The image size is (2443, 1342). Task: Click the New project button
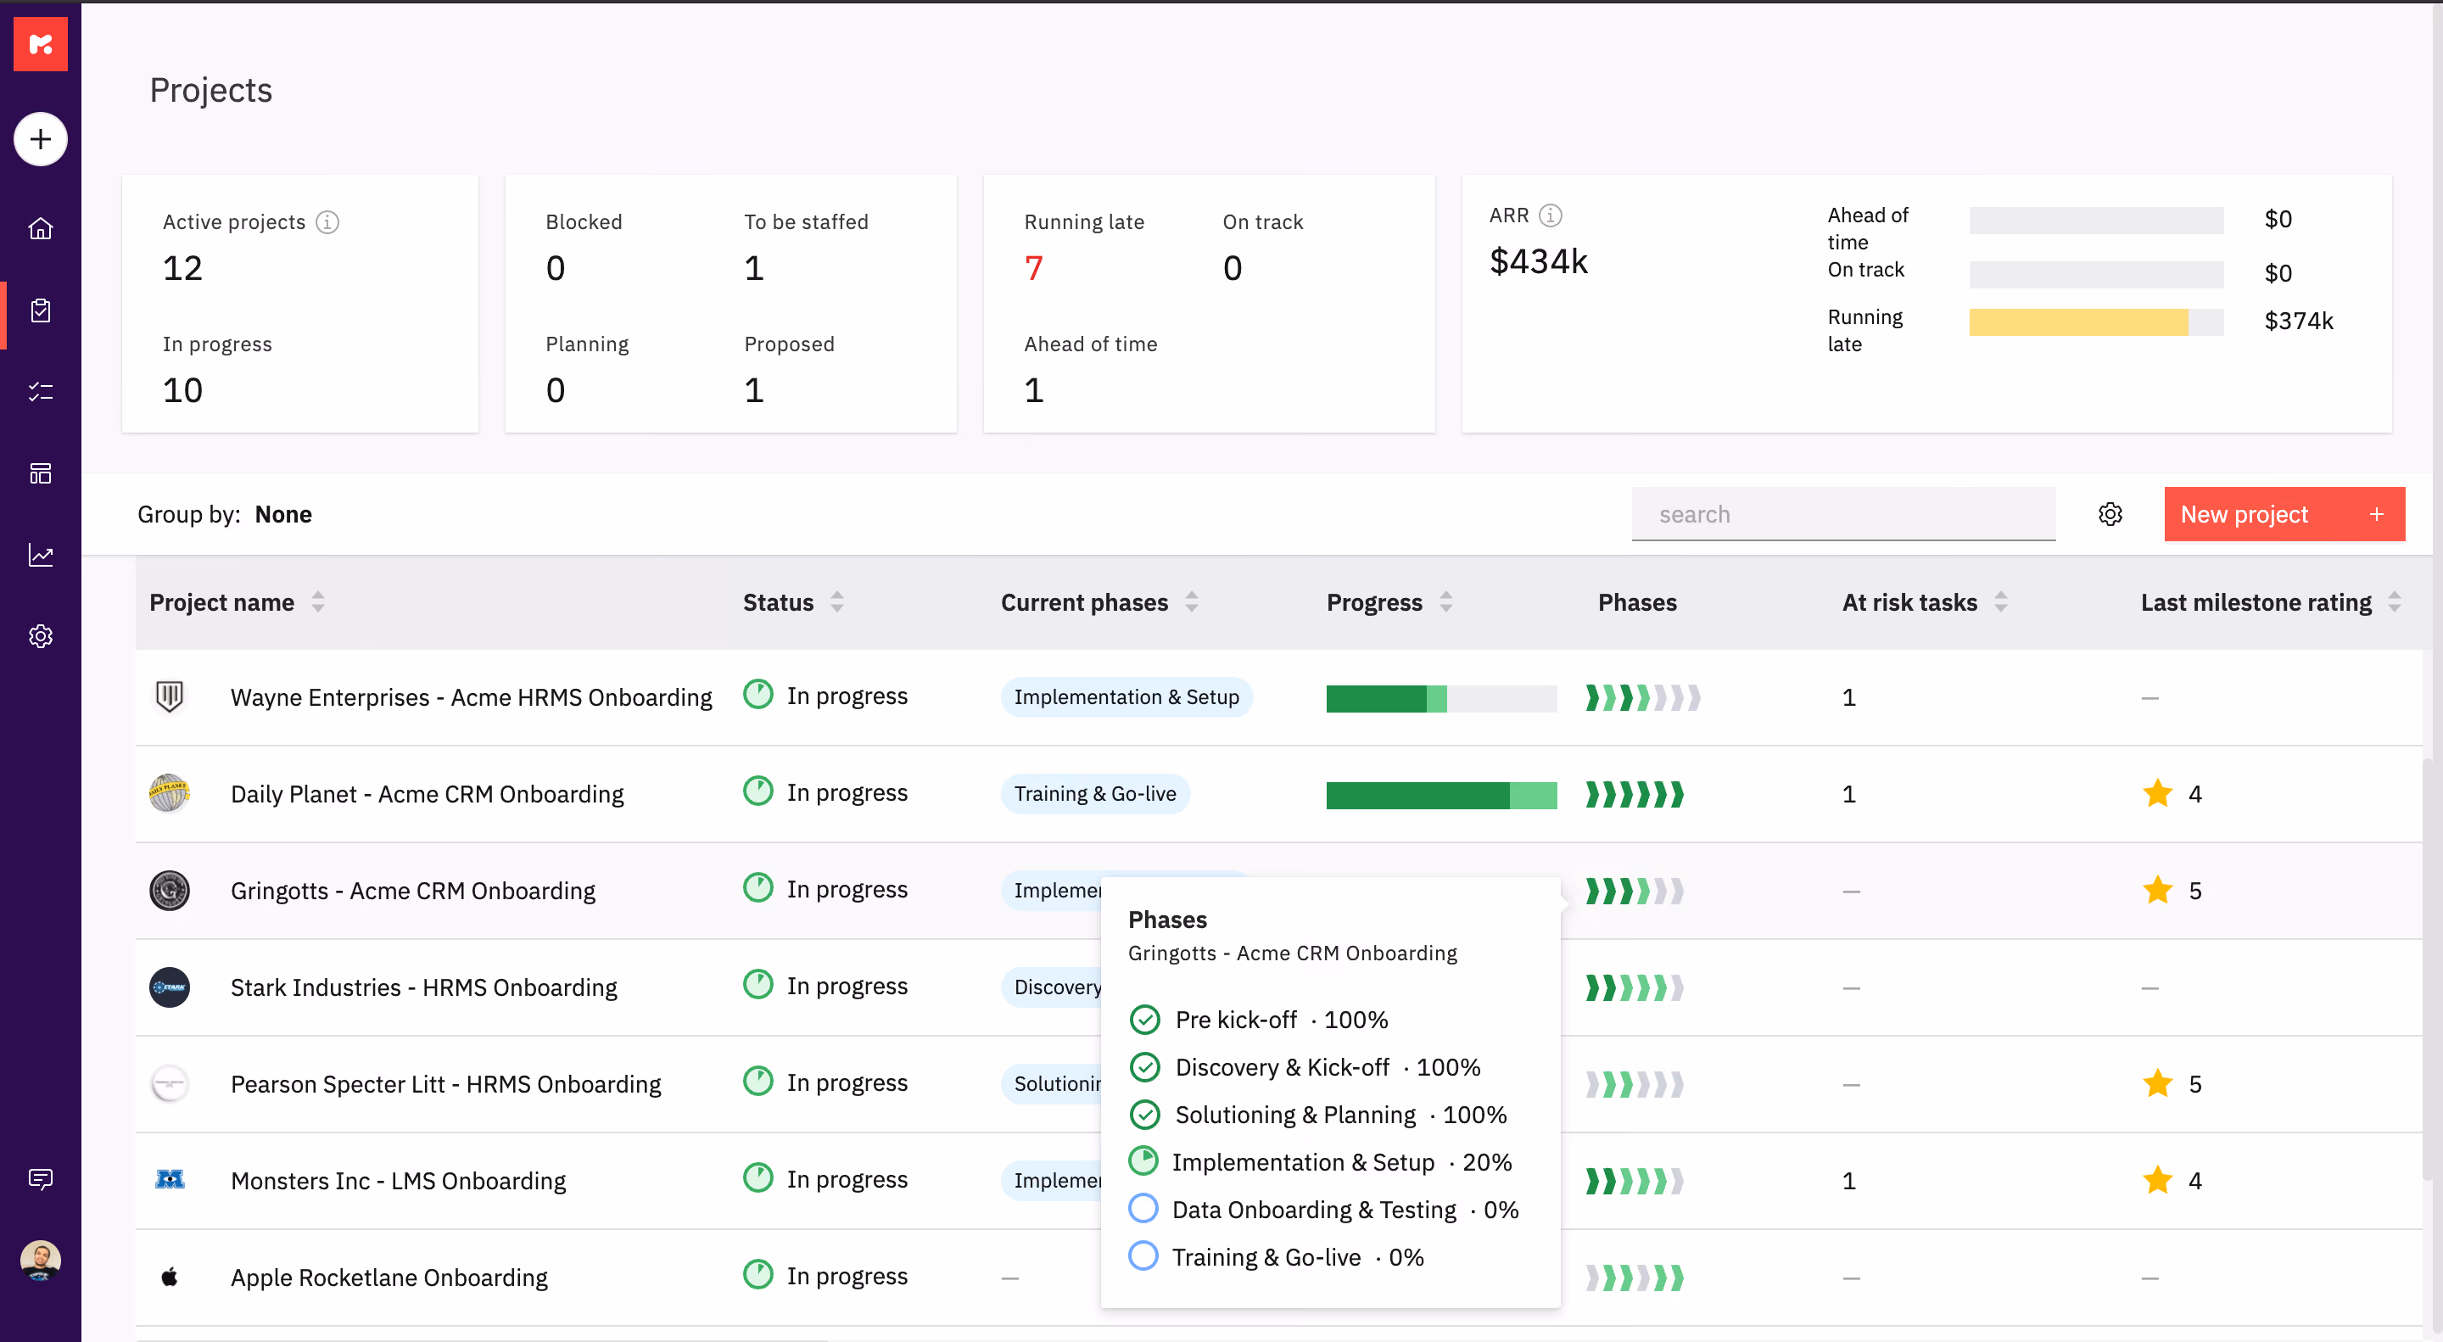2284,514
